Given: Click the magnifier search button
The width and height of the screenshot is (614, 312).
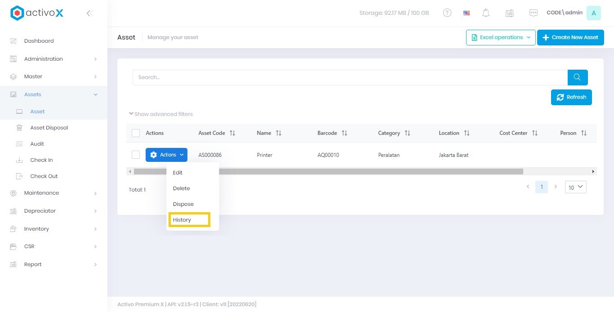Looking at the screenshot, I should pos(578,77).
